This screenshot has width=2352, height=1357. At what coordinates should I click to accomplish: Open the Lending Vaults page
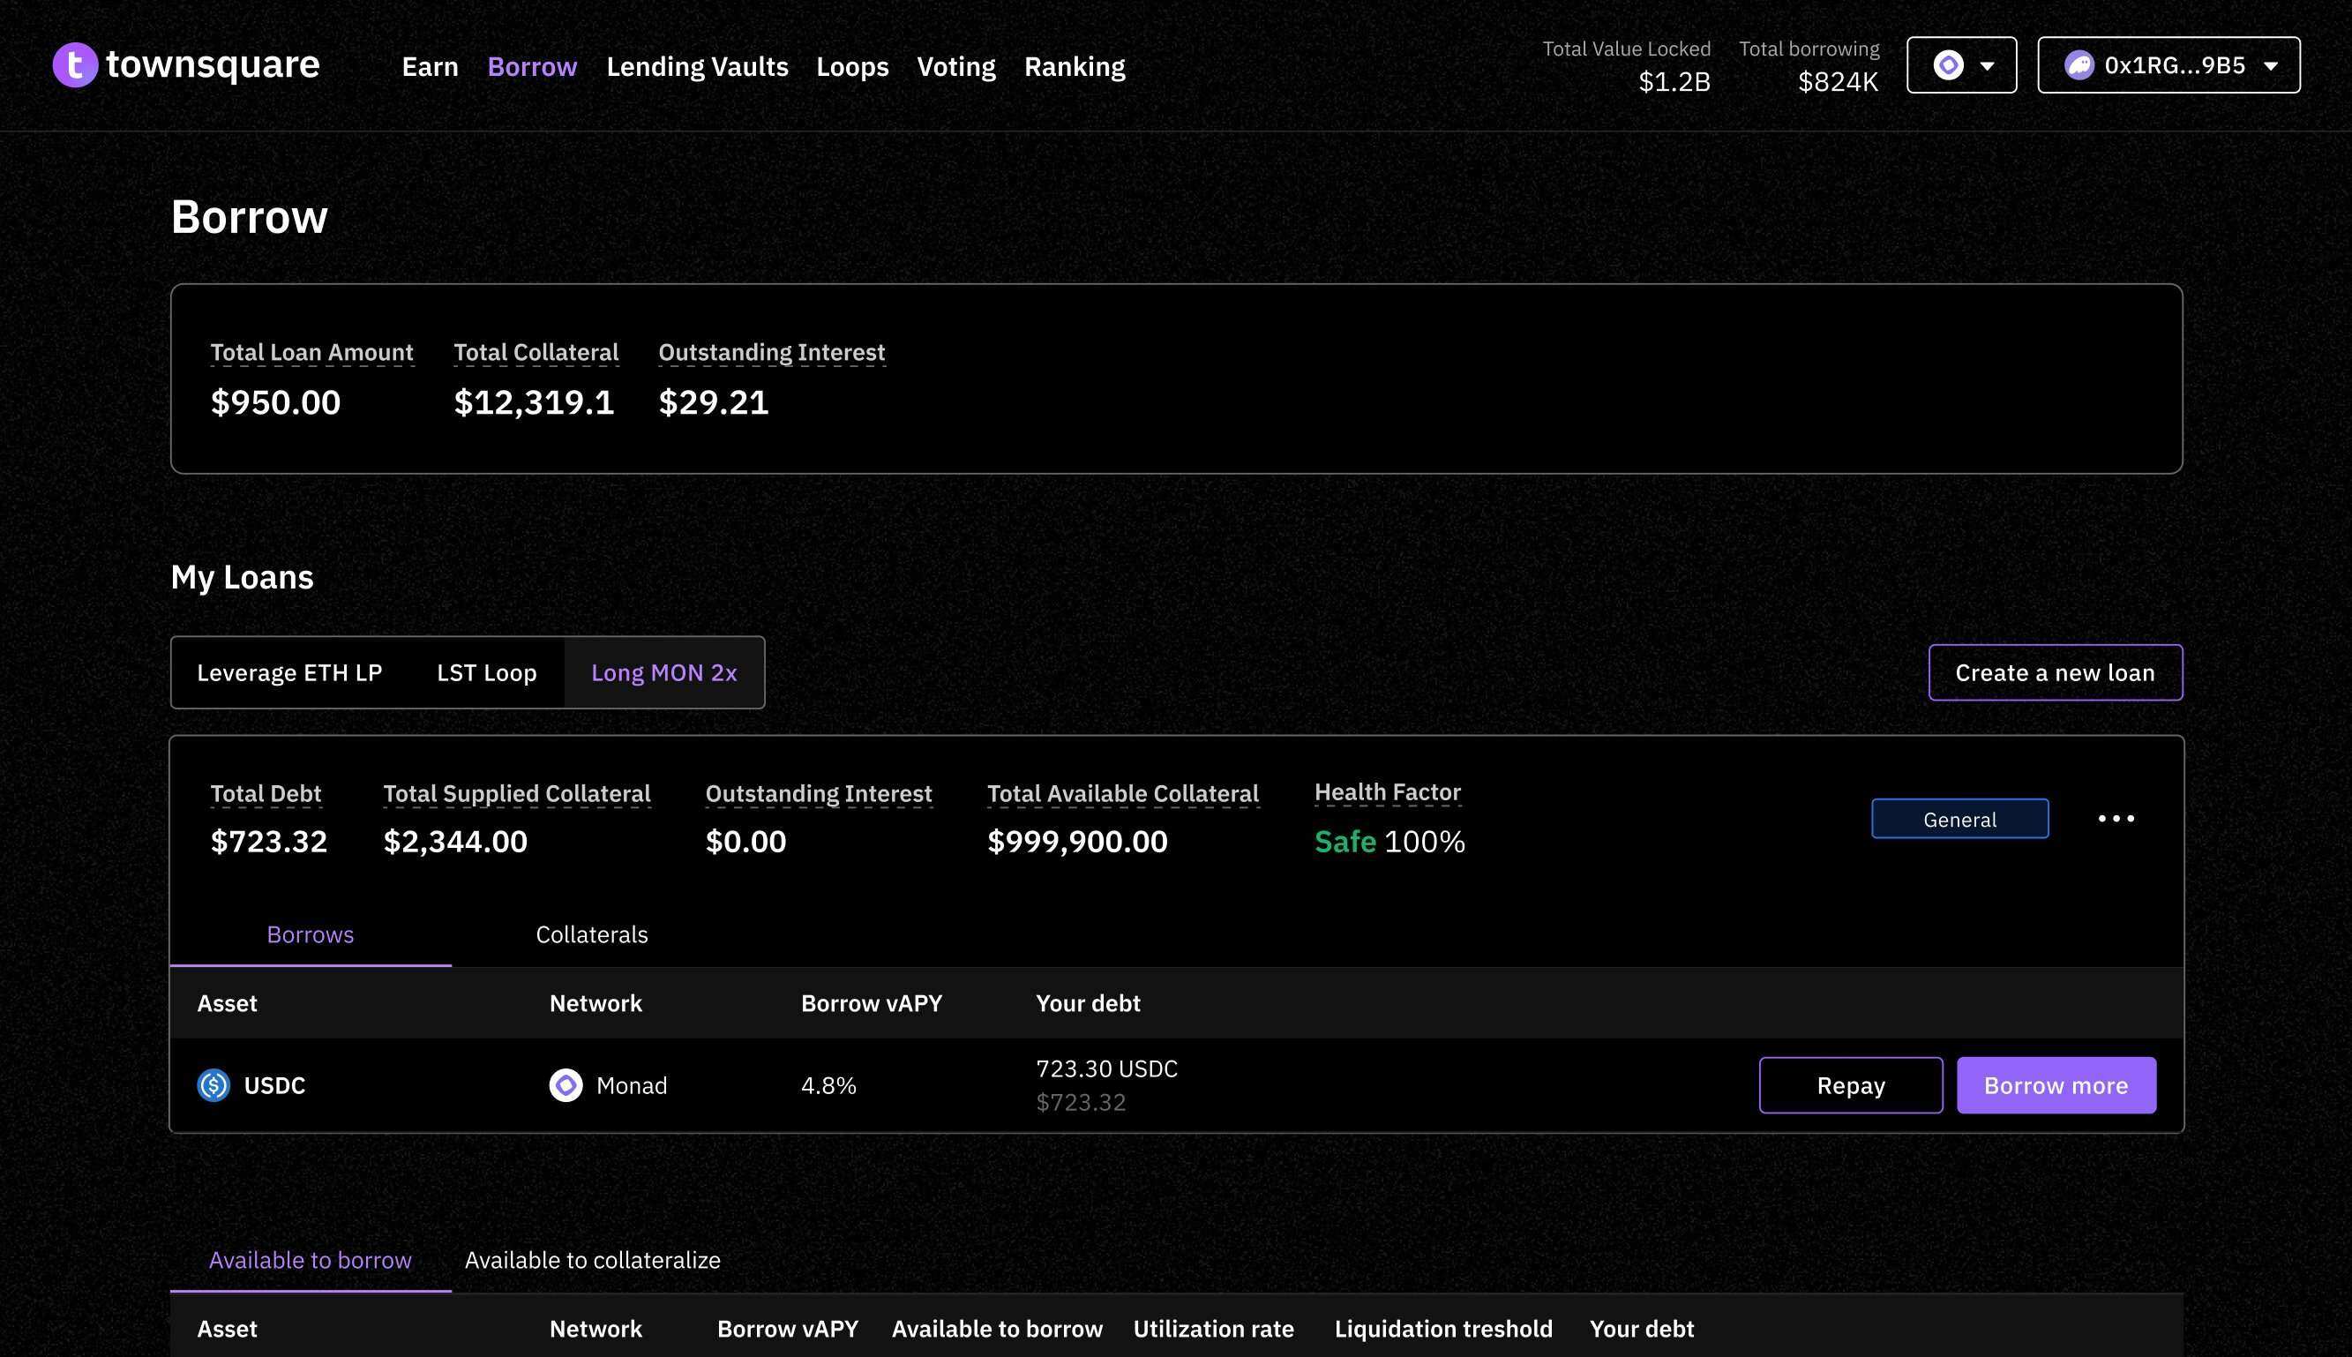click(697, 66)
